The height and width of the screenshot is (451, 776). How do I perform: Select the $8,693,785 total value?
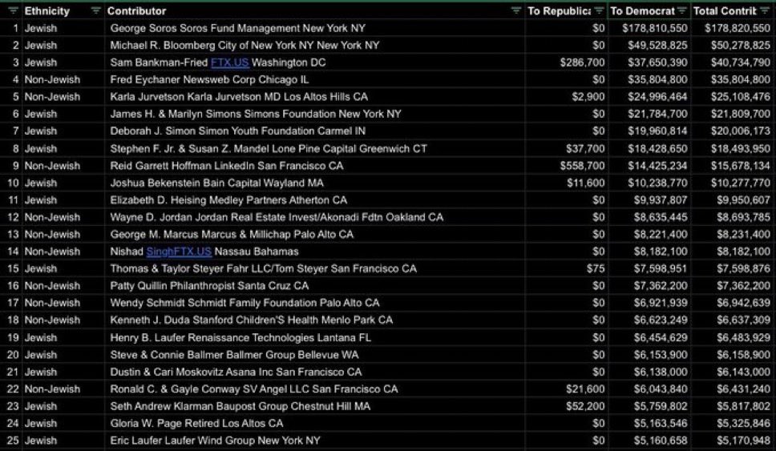pos(743,217)
